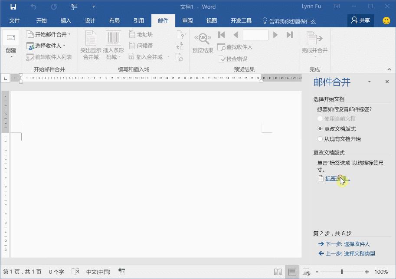Screen dimensions: 396x279
Task: Select 从现有文档开始 radio button
Action: pyautogui.click(x=320, y=138)
